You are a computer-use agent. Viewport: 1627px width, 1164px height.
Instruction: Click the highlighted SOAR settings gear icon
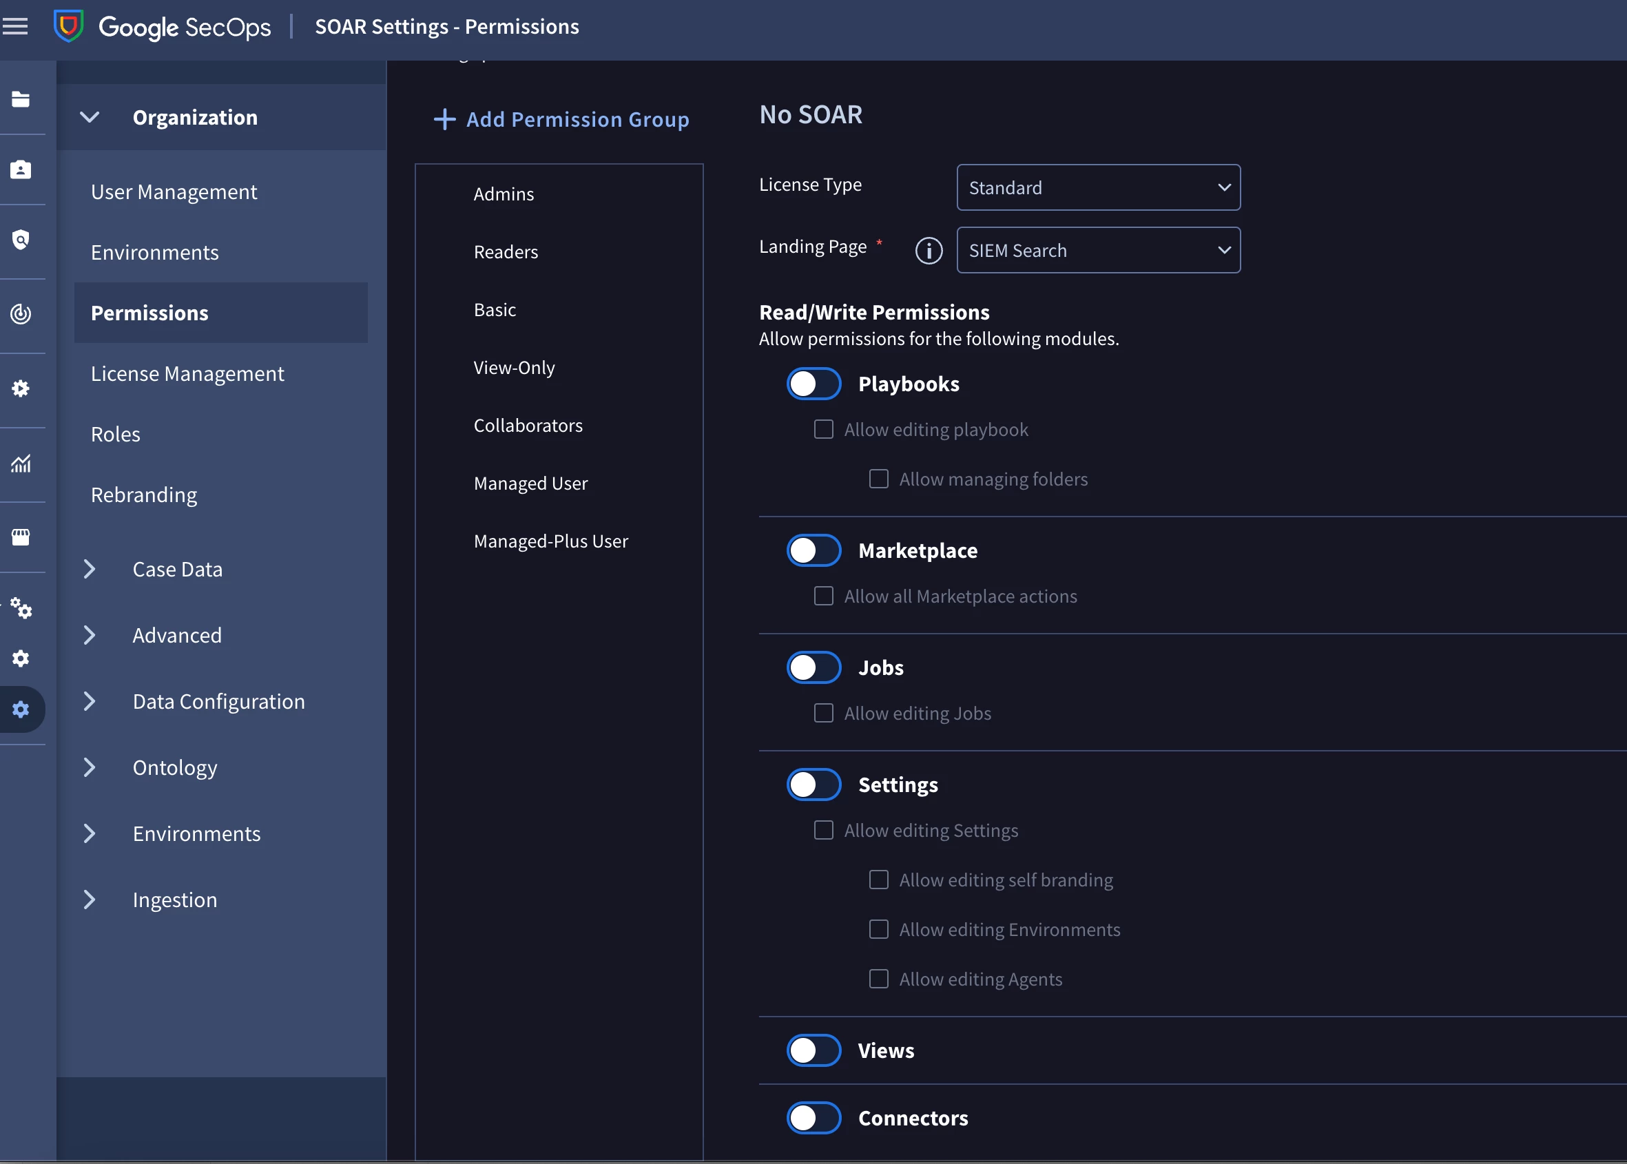coord(21,709)
